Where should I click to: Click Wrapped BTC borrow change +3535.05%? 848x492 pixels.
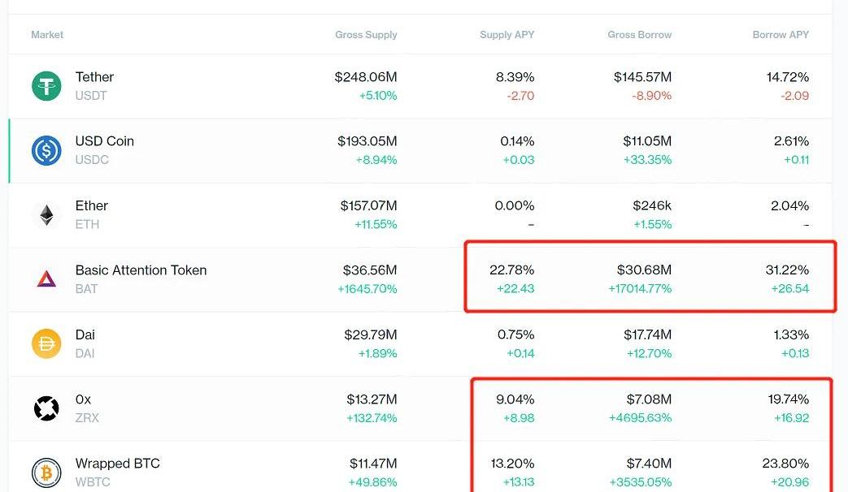click(641, 481)
